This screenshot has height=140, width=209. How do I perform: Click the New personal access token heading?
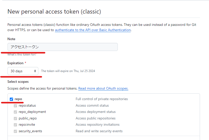tap(54, 12)
